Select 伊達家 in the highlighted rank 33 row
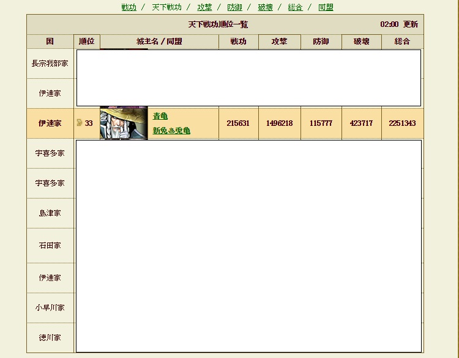The image size is (459, 358). 50,123
